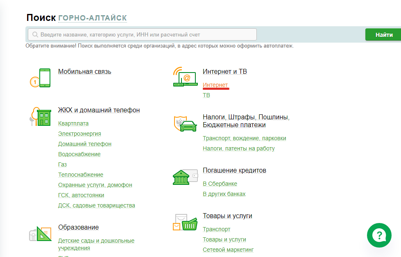Select the ТВ subcategory link
The height and width of the screenshot is (257, 401).
tap(206, 95)
